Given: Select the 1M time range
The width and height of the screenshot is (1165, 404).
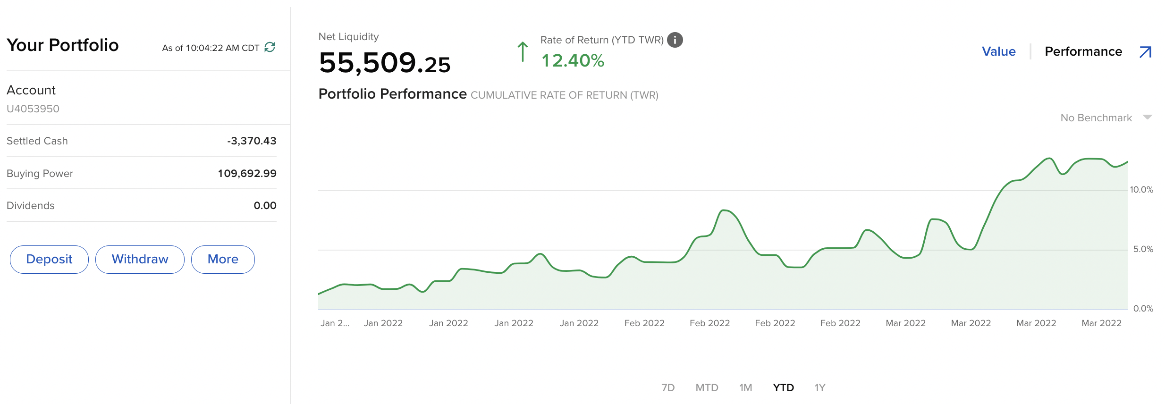Looking at the screenshot, I should click(x=745, y=387).
